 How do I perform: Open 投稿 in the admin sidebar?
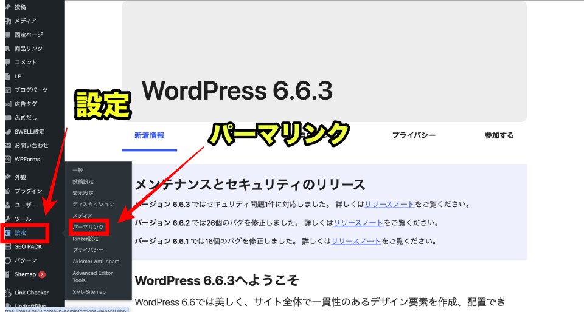click(20, 7)
